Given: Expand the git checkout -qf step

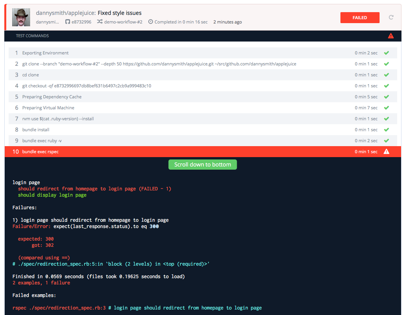Looking at the screenshot, I should [203, 86].
